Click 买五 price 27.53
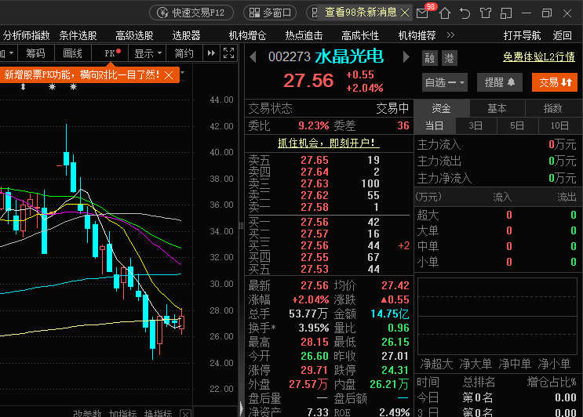 [x=315, y=269]
